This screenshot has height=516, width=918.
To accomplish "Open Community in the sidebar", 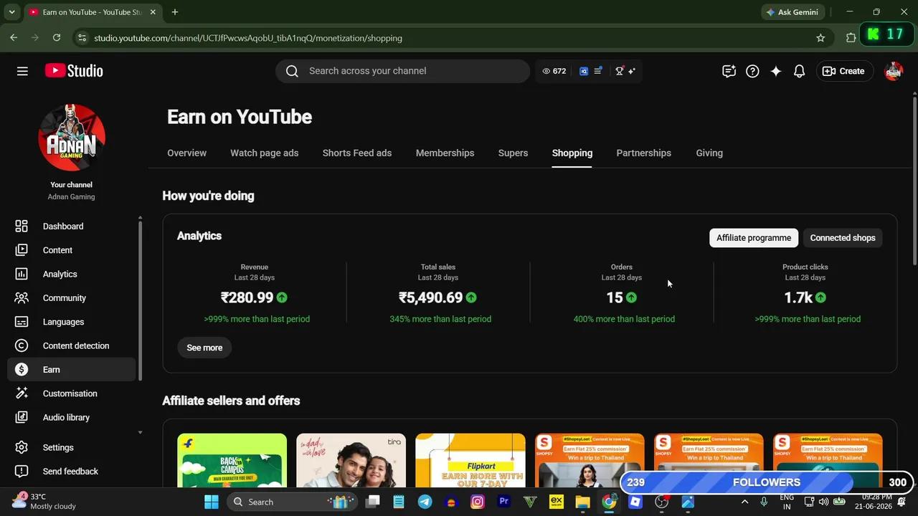I will tap(72, 298).
